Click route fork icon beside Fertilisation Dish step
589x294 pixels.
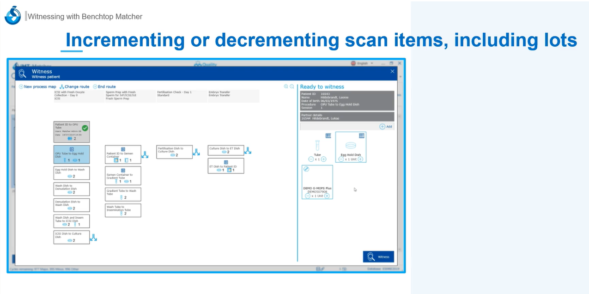coord(196,151)
